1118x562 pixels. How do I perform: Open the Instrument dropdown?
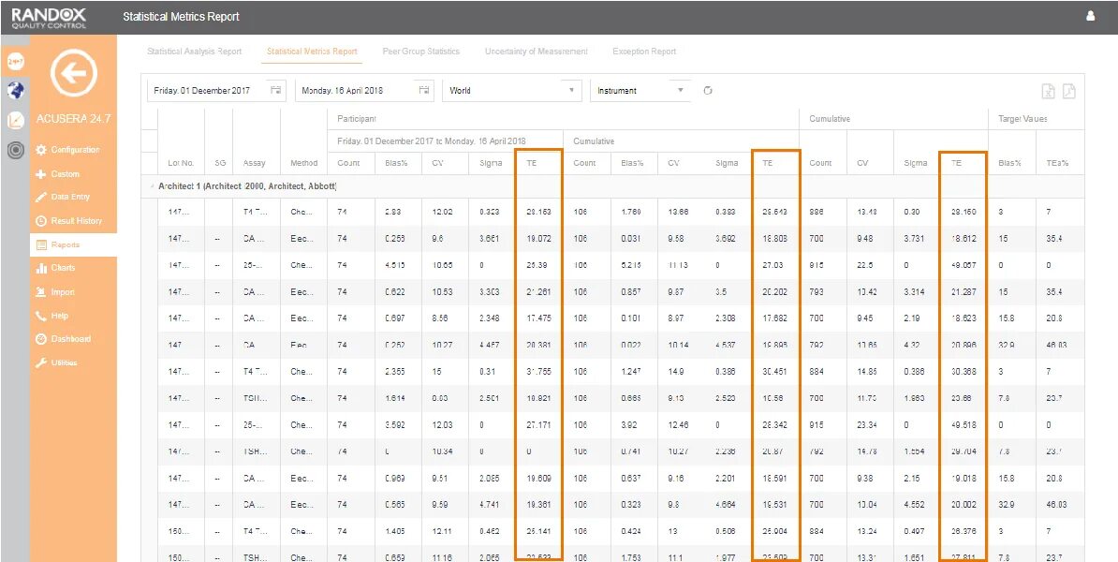640,91
